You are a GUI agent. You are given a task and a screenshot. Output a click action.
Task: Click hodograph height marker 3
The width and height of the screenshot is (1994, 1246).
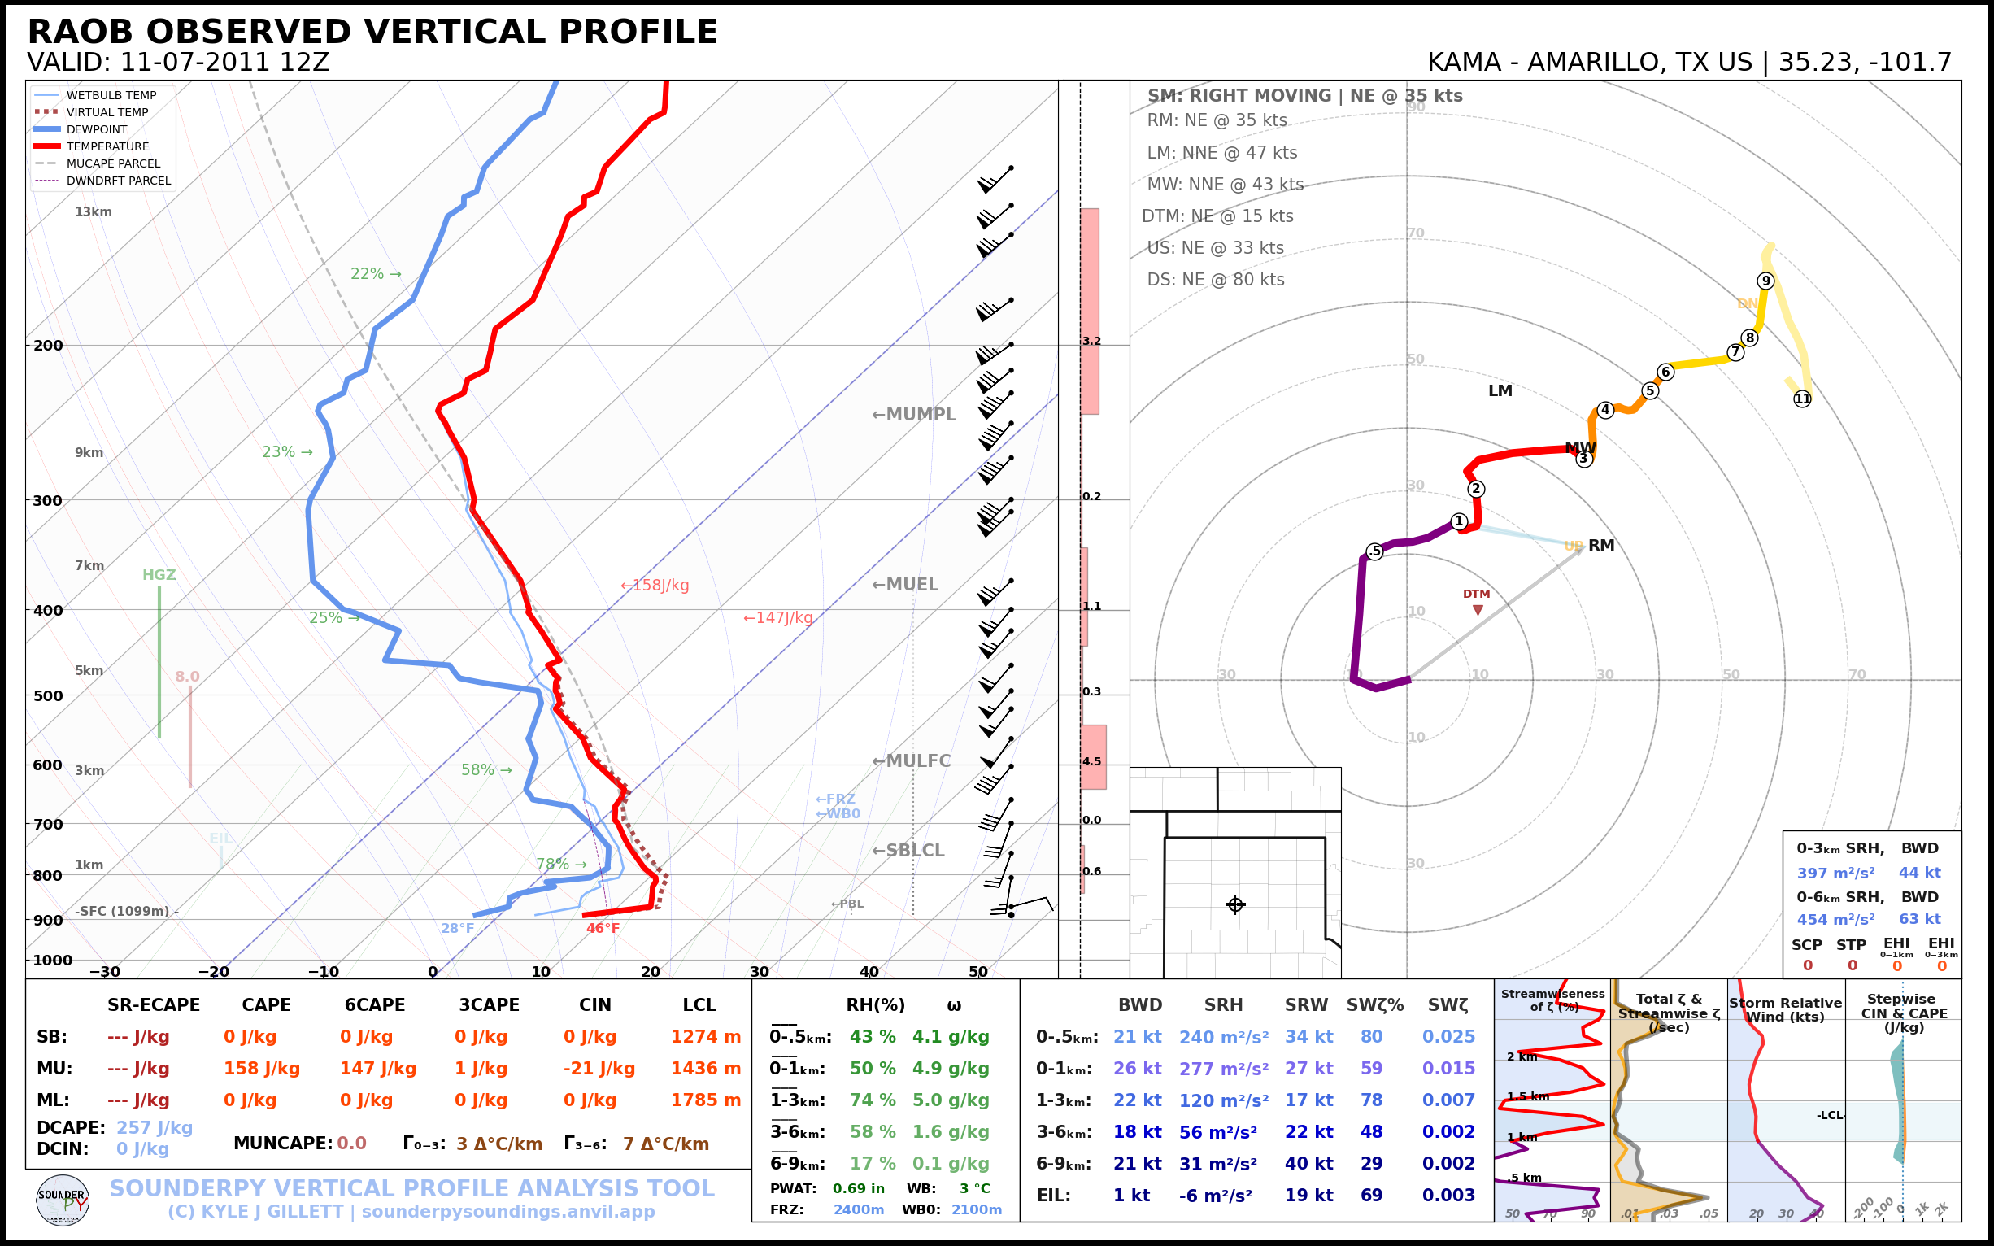[x=1583, y=459]
